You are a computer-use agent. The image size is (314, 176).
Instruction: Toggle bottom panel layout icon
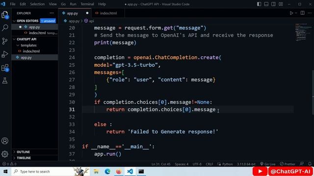coord(266,4)
